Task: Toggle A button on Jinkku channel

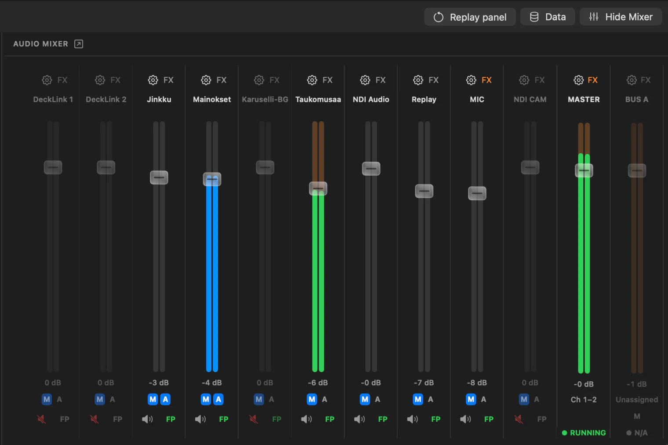Action: coord(165,399)
